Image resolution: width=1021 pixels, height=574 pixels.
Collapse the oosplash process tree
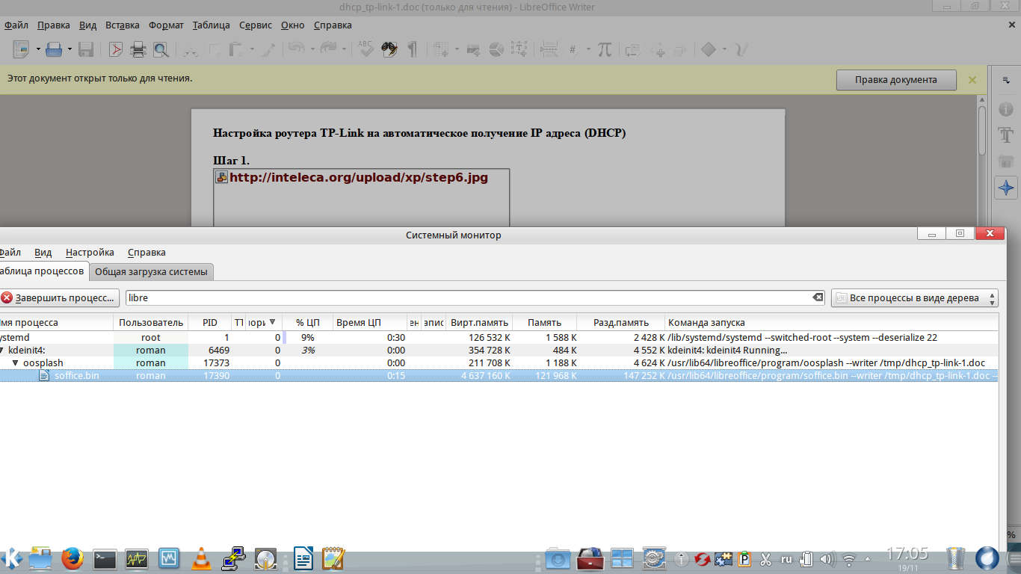15,363
